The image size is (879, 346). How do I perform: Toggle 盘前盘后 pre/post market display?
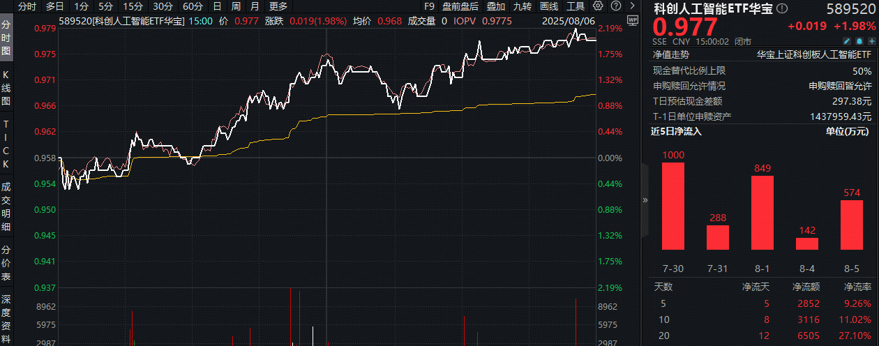pyautogui.click(x=459, y=6)
